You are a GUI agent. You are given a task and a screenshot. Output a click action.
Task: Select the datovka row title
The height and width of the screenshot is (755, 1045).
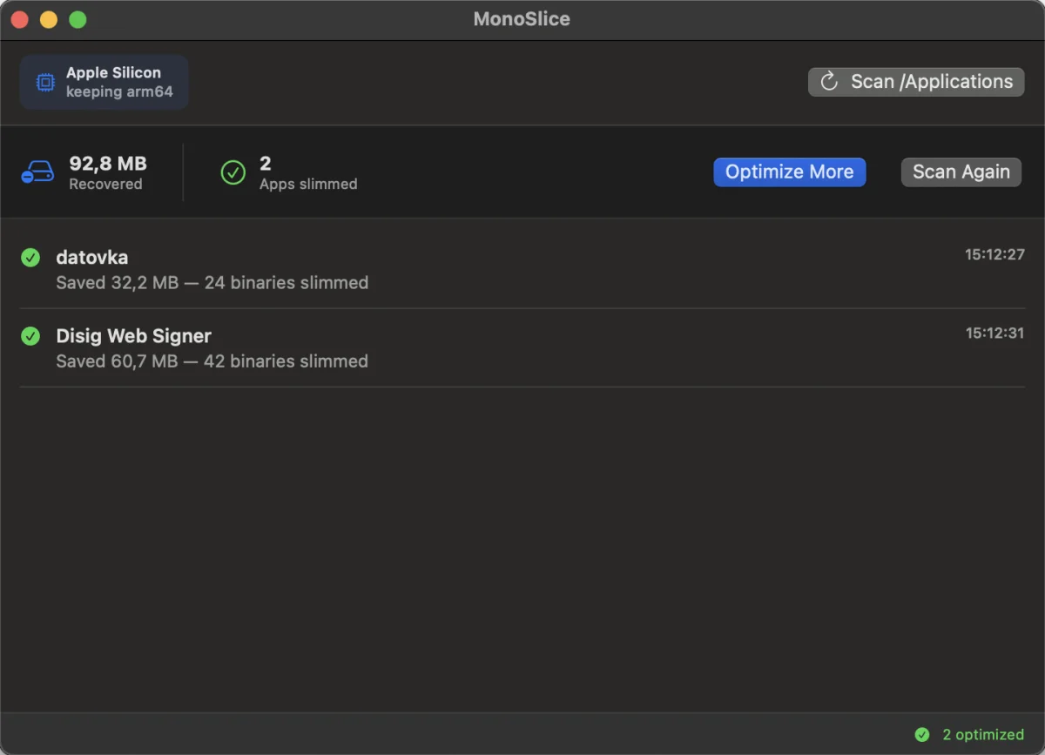click(91, 258)
